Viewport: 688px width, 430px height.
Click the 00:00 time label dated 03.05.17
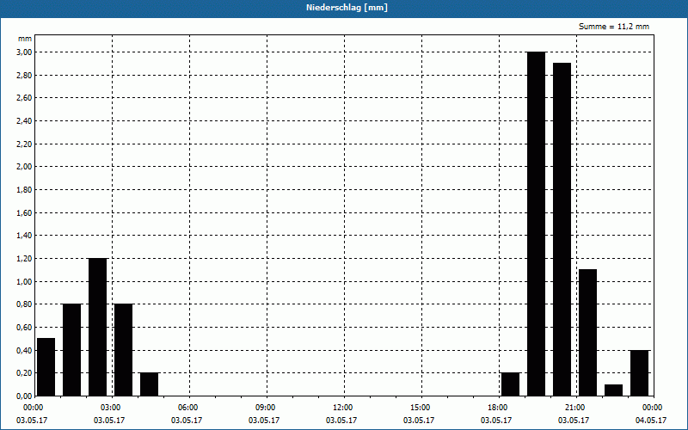32,408
